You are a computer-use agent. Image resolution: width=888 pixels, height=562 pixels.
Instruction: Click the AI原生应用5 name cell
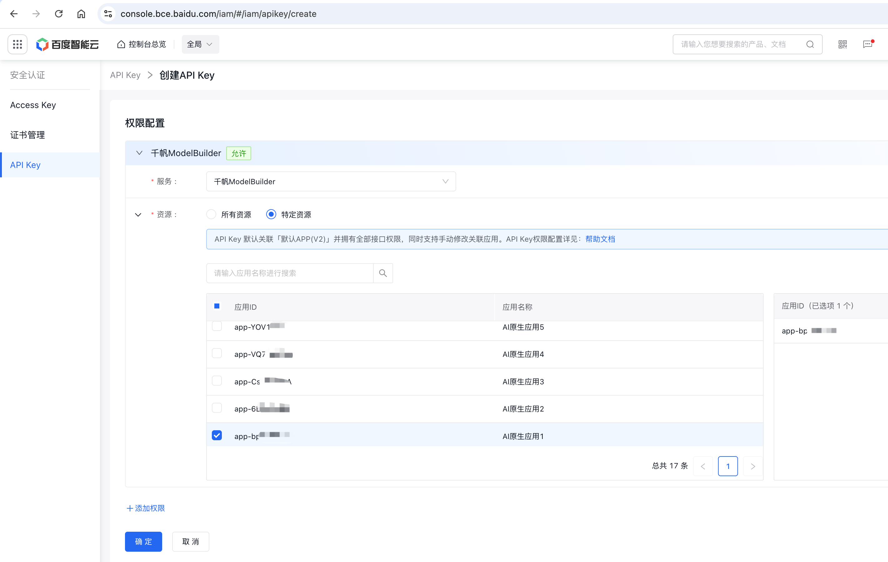pos(523,327)
